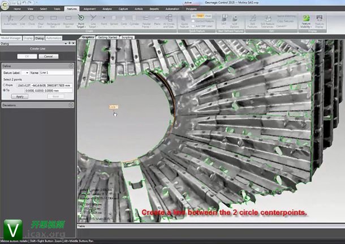Expand the Deviations section
345x244 pixels.
point(71,105)
